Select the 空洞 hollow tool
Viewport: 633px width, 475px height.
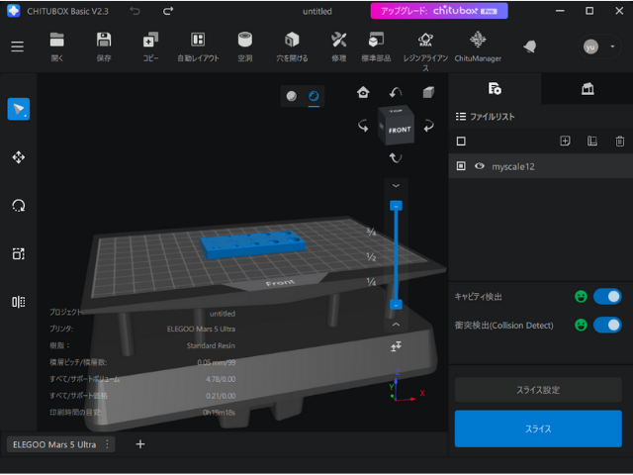(244, 46)
